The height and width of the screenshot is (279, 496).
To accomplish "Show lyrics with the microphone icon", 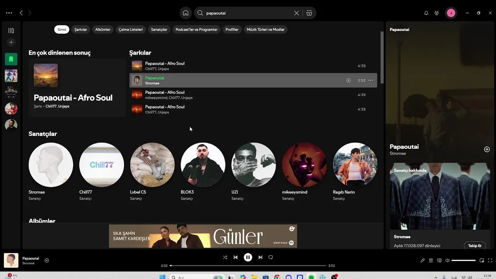I will point(423,260).
